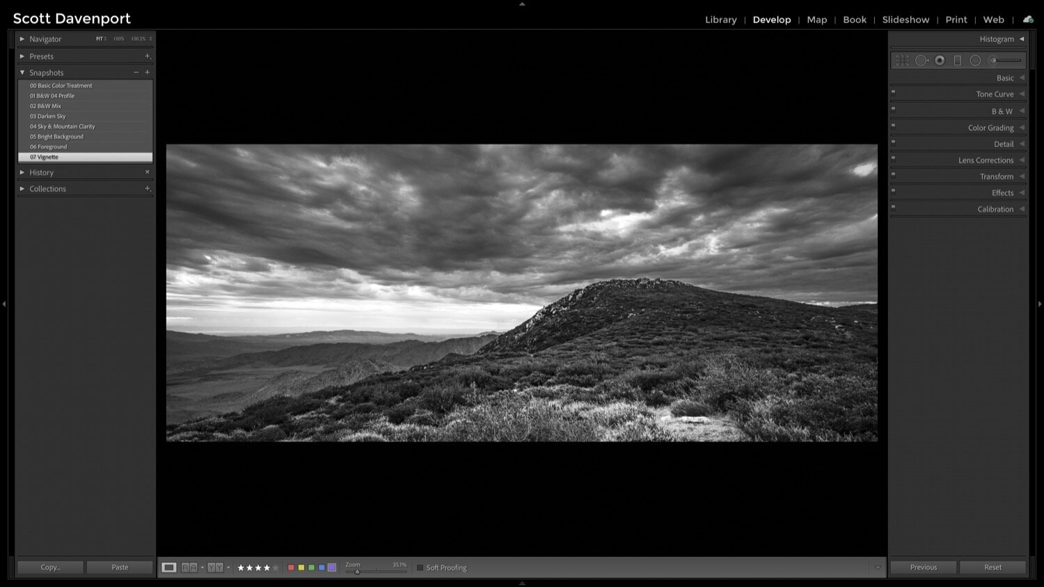Click the Reset button

993,568
